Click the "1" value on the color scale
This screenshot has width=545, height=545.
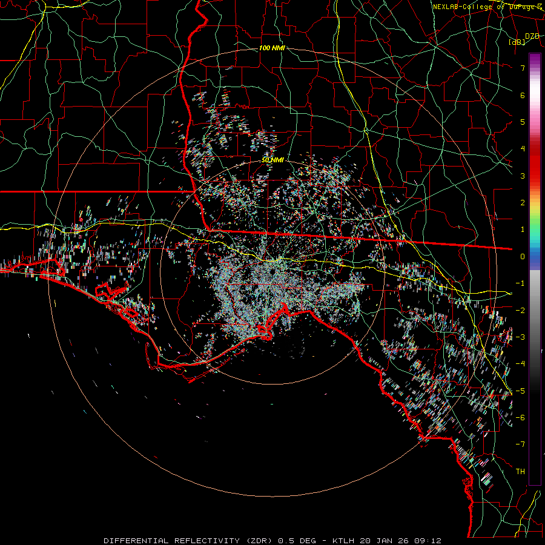point(523,230)
